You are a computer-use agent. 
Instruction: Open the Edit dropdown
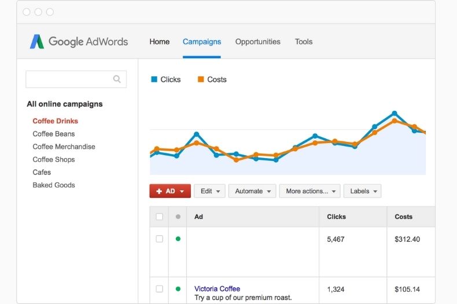click(x=209, y=191)
